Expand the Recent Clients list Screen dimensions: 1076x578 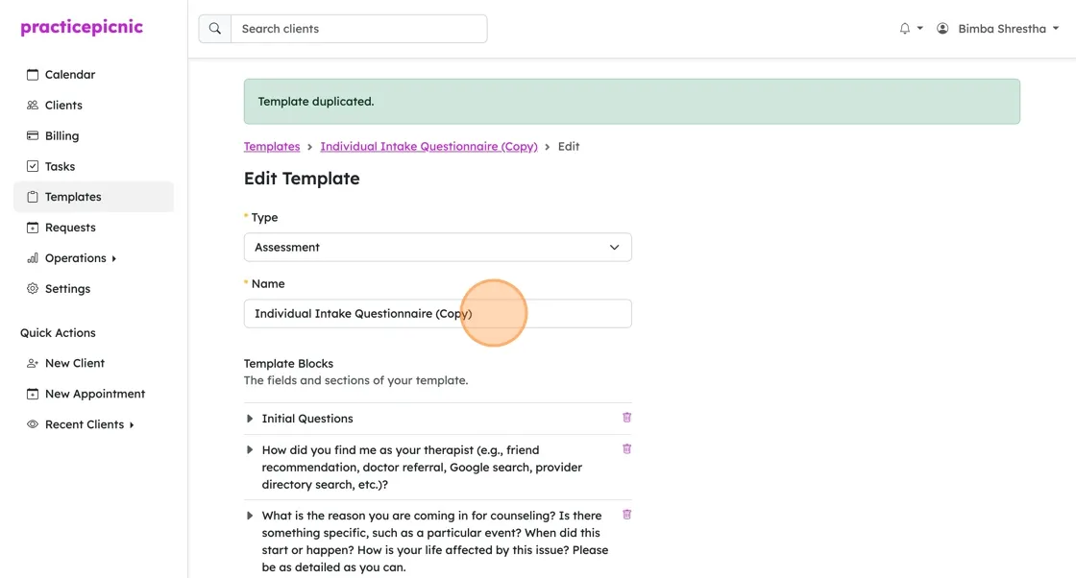132,425
